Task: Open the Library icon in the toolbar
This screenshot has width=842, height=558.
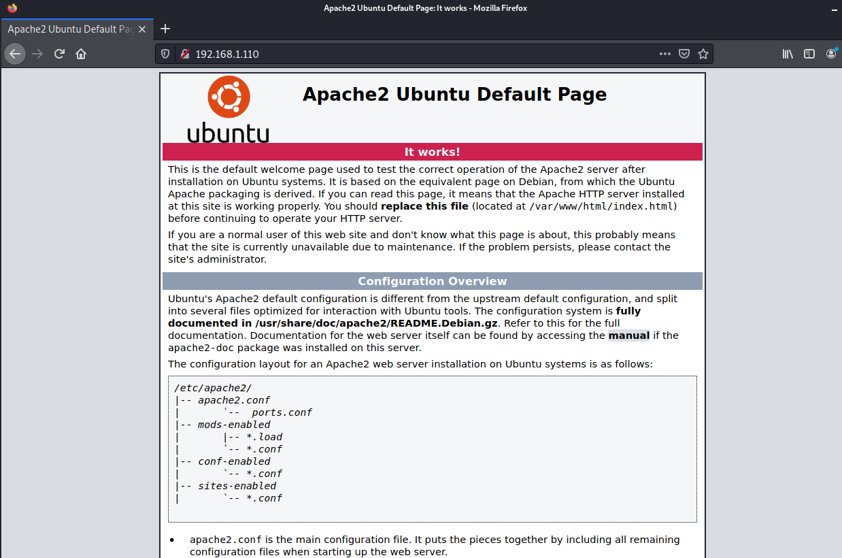Action: coord(787,54)
